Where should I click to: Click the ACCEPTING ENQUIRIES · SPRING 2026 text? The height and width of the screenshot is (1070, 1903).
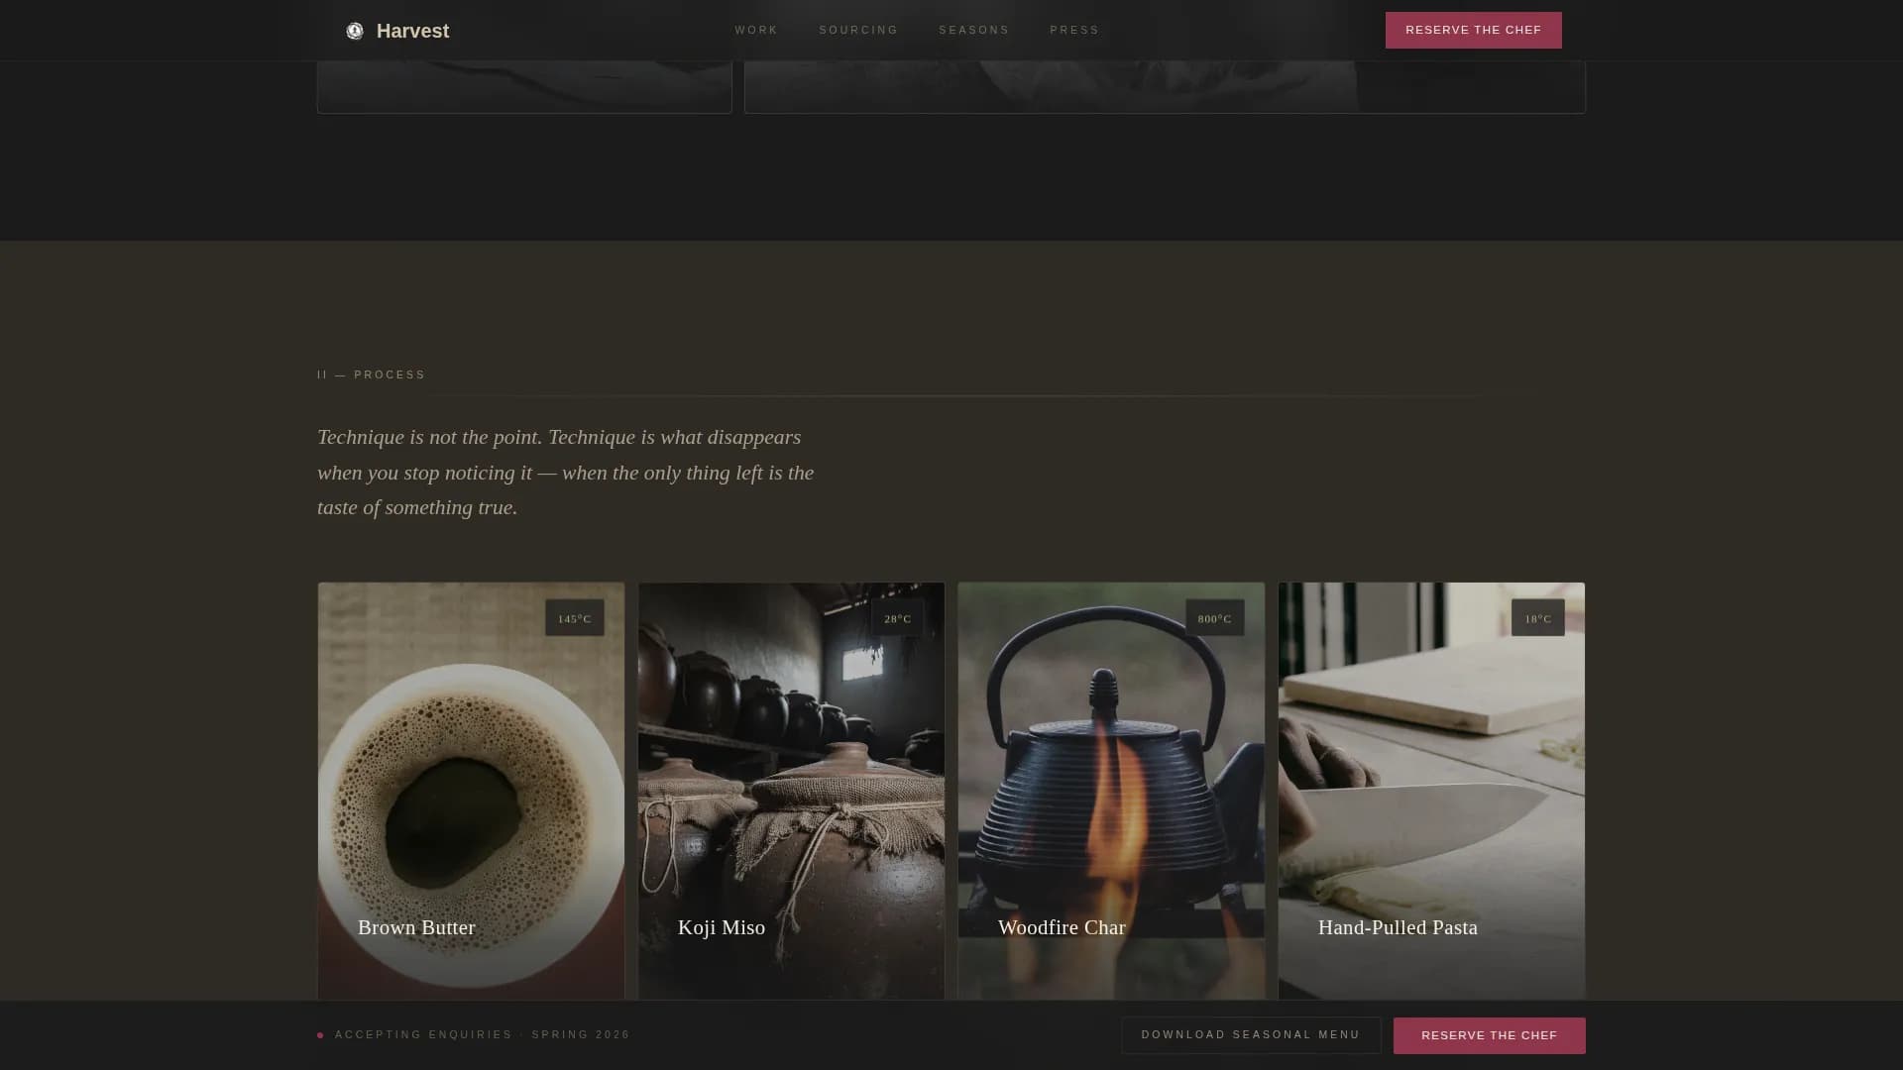tap(482, 1034)
